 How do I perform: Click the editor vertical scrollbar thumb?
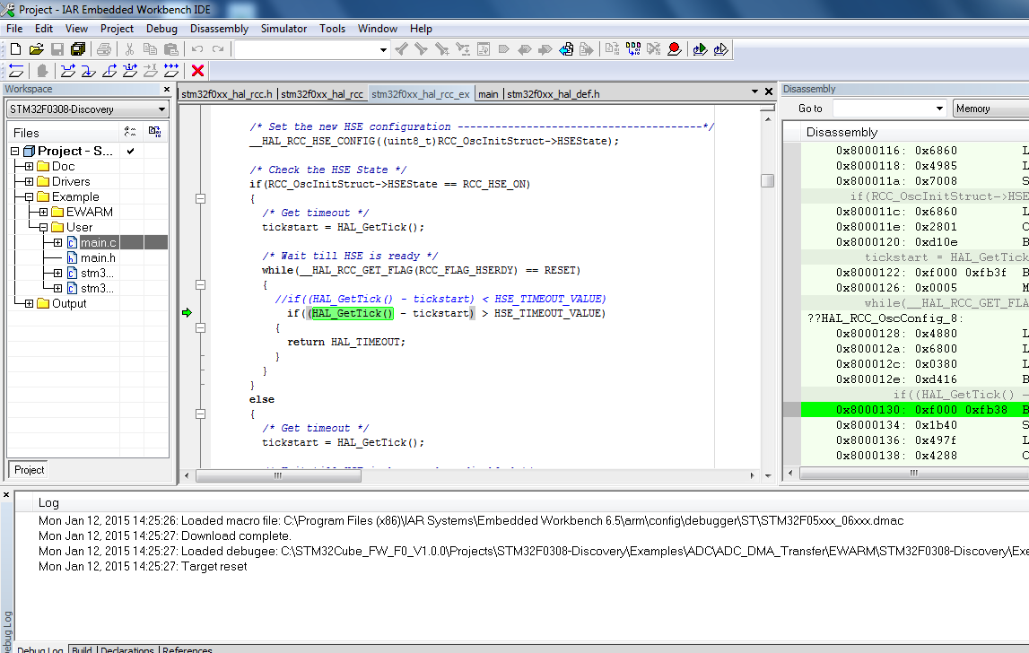767,180
